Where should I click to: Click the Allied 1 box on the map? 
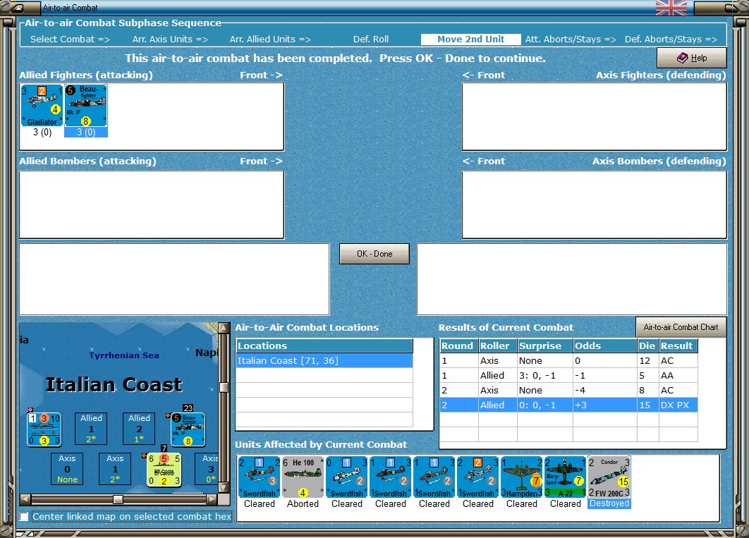pos(91,429)
